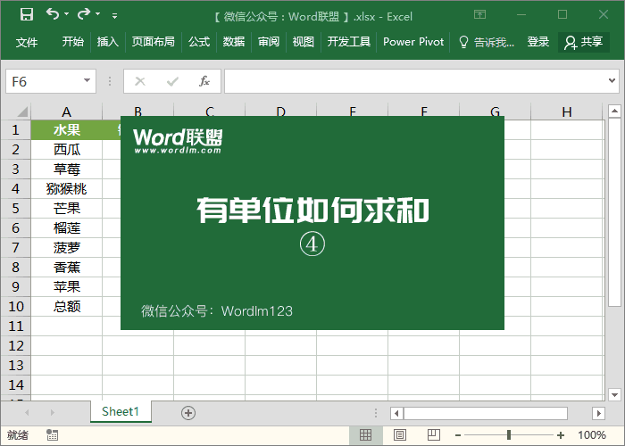The image size is (625, 446).
Task: Switch to the 开始 ribbon tab
Action: (x=73, y=42)
